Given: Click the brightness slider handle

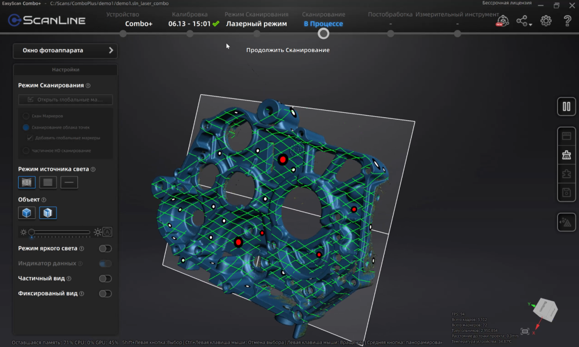Looking at the screenshot, I should [32, 232].
